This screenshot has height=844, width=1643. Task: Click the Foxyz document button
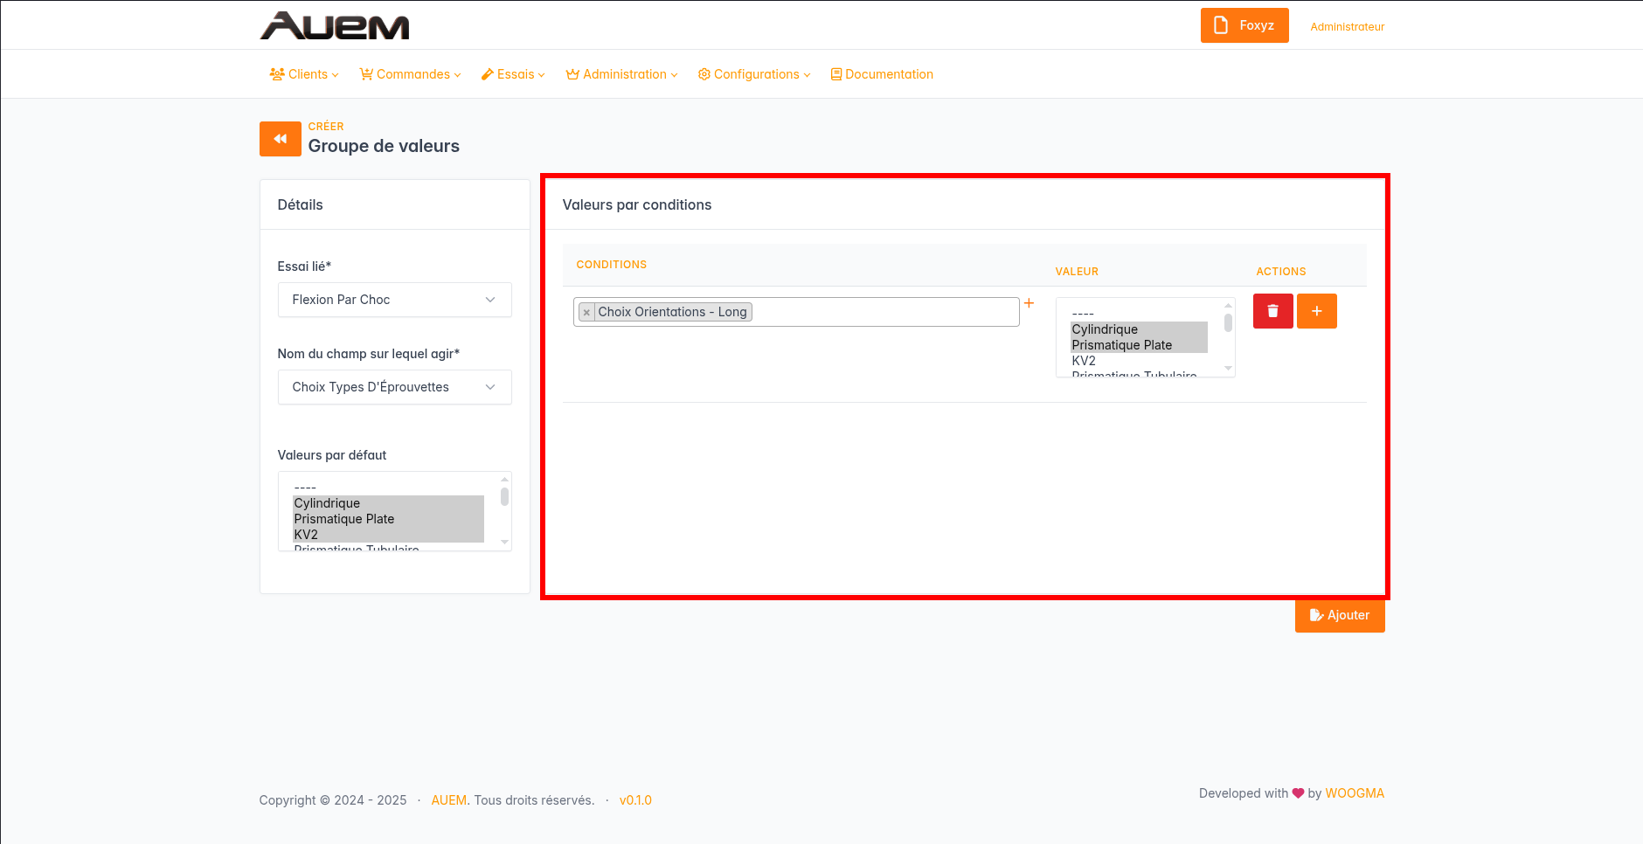tap(1244, 25)
